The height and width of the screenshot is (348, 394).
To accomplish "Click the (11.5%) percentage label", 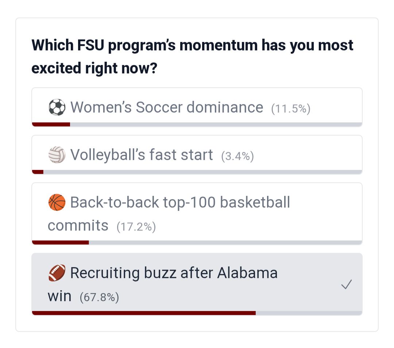I will coord(291,109).
